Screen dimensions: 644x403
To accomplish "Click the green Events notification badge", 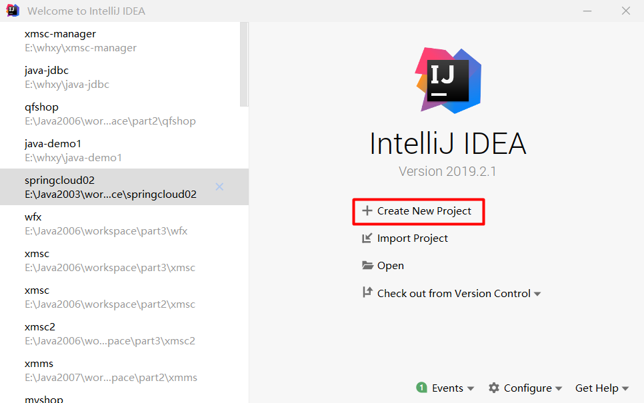I will point(421,388).
